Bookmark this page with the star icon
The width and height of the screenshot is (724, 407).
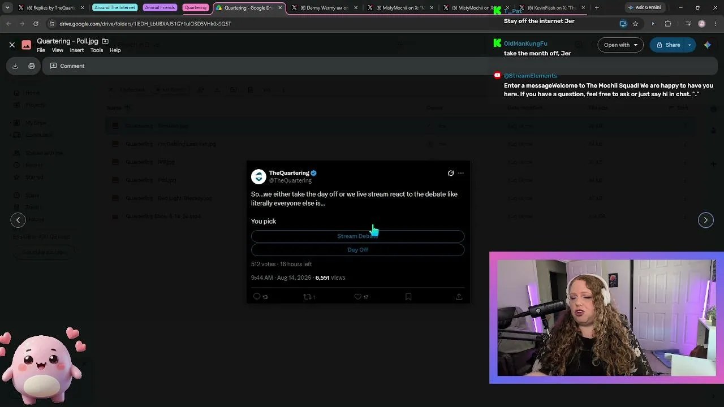pos(635,24)
